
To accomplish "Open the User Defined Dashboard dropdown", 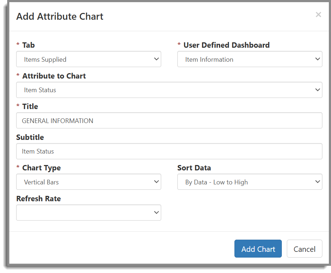I will [250, 59].
